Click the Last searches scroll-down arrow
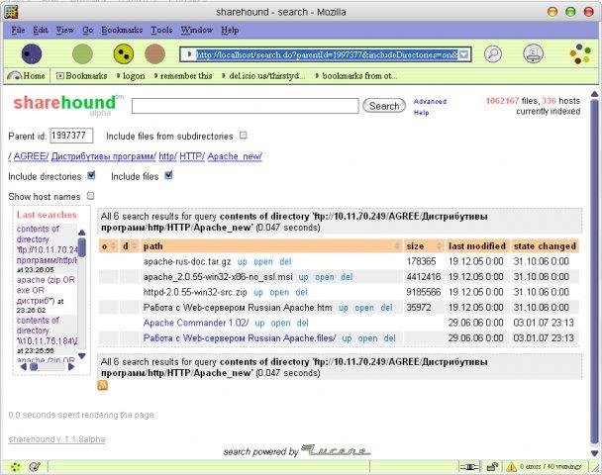This screenshot has height=475, width=602. [x=82, y=356]
